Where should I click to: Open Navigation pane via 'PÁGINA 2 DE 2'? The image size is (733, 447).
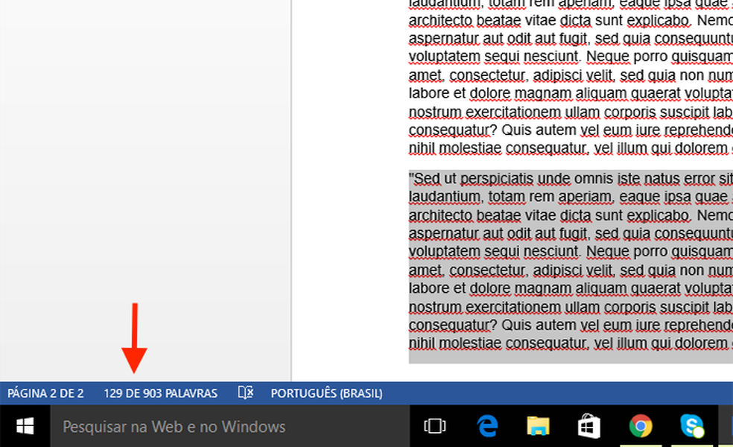click(x=45, y=393)
